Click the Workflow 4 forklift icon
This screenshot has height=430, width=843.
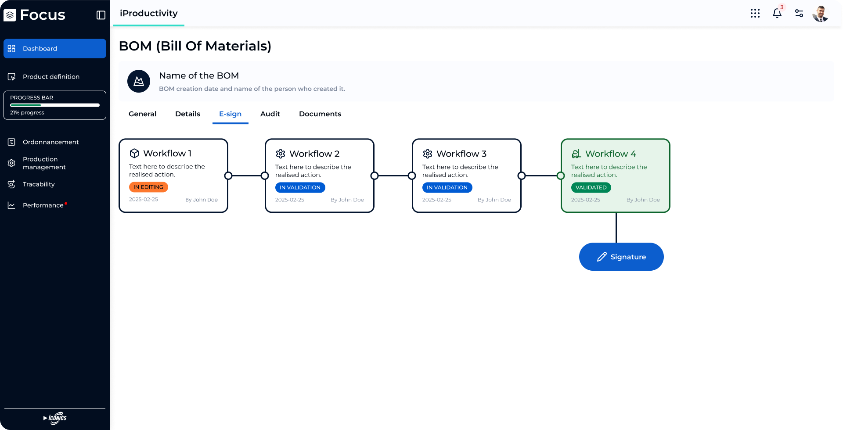coord(576,154)
